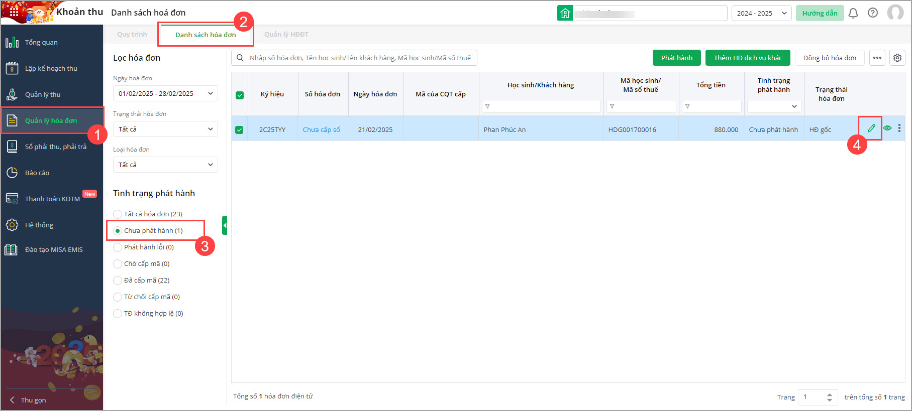Open the app launcher grid icon
Image resolution: width=912 pixels, height=411 pixels.
coord(14,12)
